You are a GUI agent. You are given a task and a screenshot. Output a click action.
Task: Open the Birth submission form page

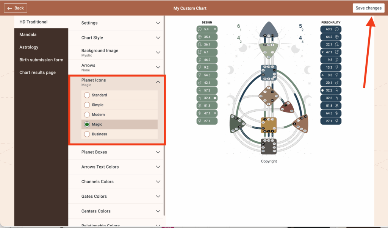coord(41,60)
